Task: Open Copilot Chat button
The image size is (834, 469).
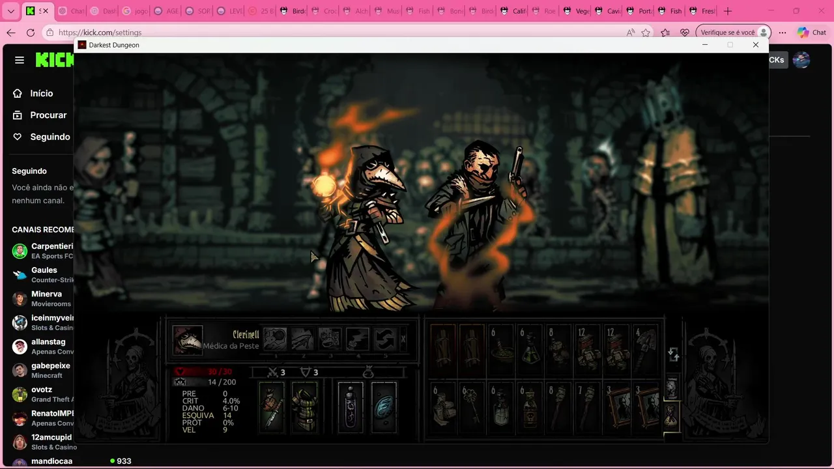Action: point(812,33)
